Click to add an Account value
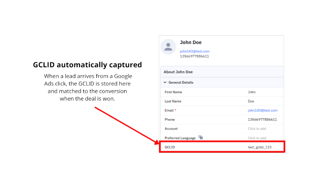325x182 pixels. click(257, 129)
